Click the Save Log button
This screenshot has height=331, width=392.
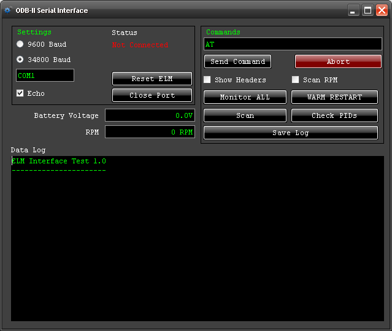pos(291,133)
